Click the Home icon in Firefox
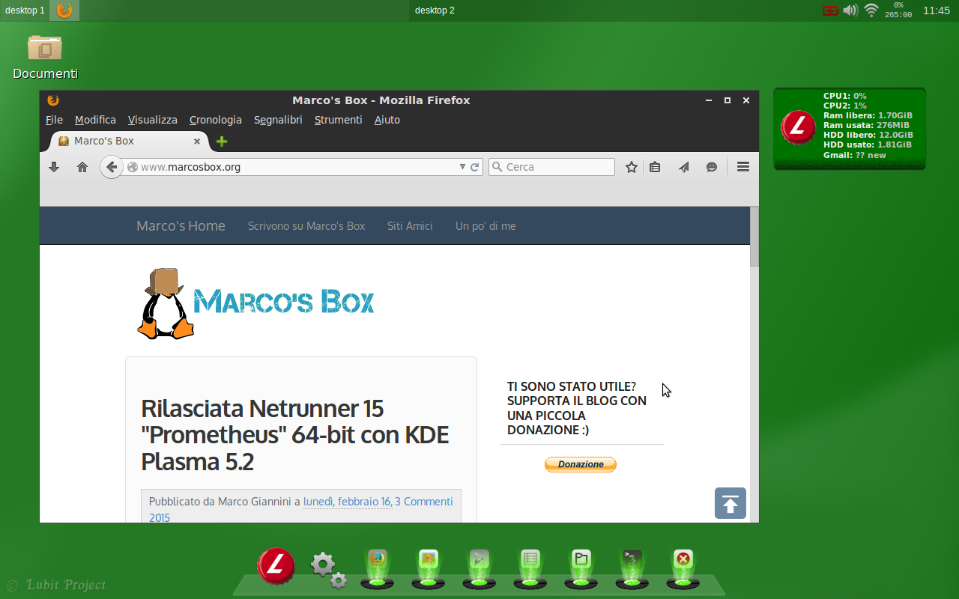The width and height of the screenshot is (959, 599). pyautogui.click(x=82, y=166)
